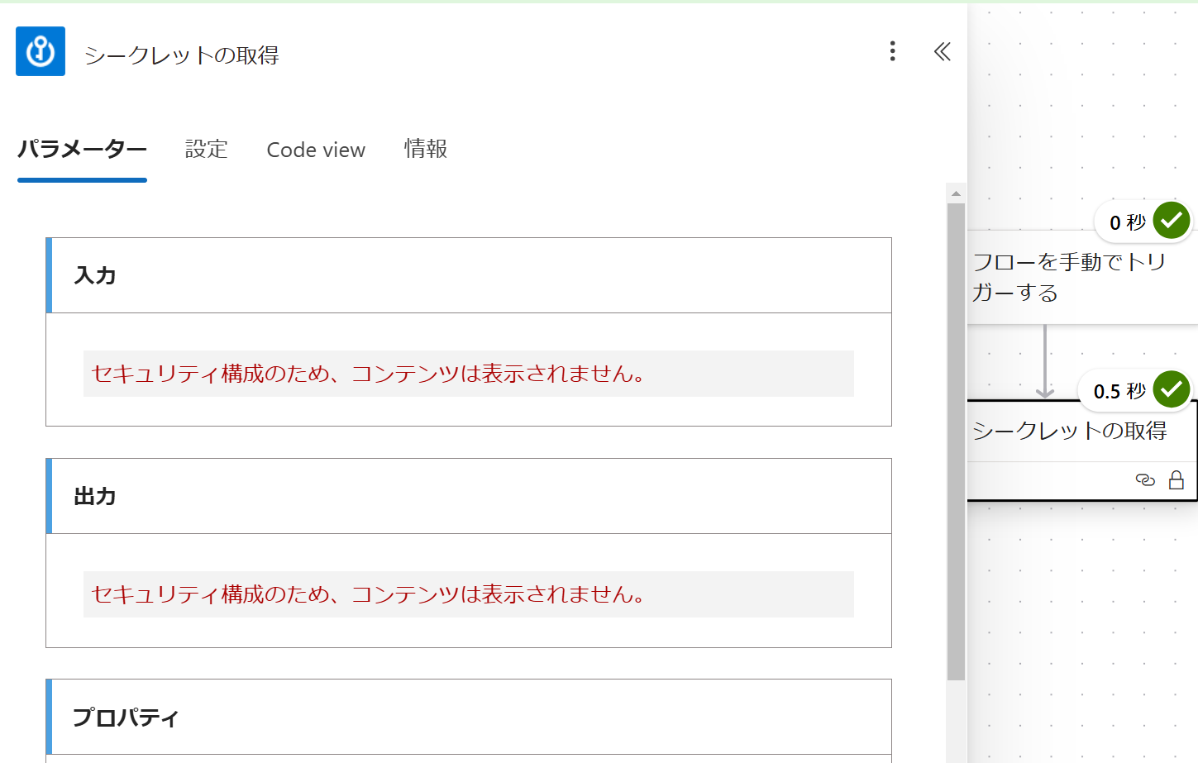Viewport: 1198px width, 763px height.
Task: Switch to the 情報 tab
Action: tap(426, 150)
